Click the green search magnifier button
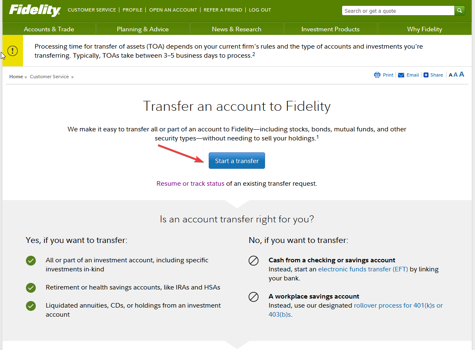 (459, 11)
